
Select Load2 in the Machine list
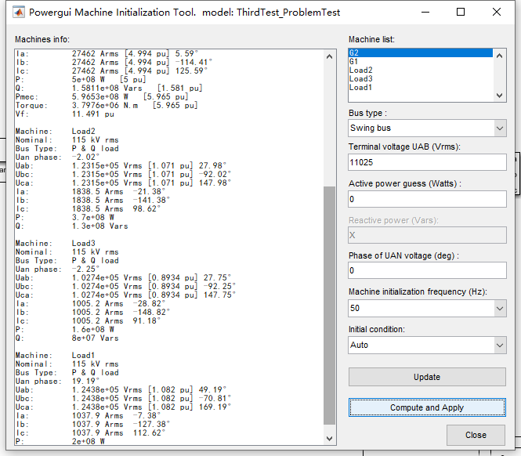tap(361, 71)
